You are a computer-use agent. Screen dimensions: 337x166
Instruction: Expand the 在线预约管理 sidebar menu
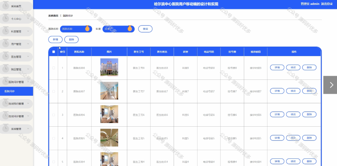tap(16, 103)
